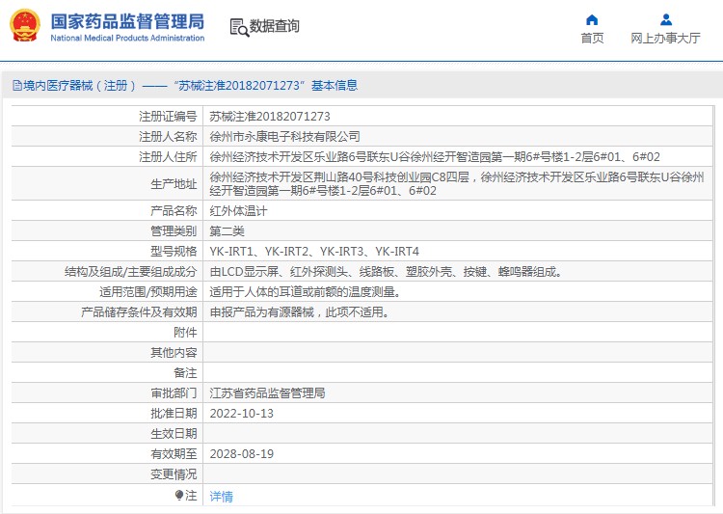
Task: Click 适用范围/预期用途 label
Action: (148, 292)
